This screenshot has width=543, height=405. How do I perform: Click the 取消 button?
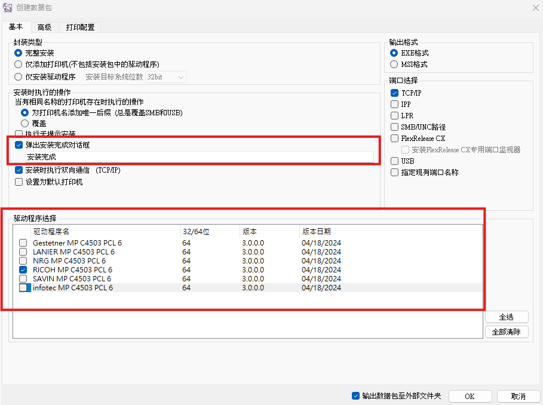coord(519,397)
